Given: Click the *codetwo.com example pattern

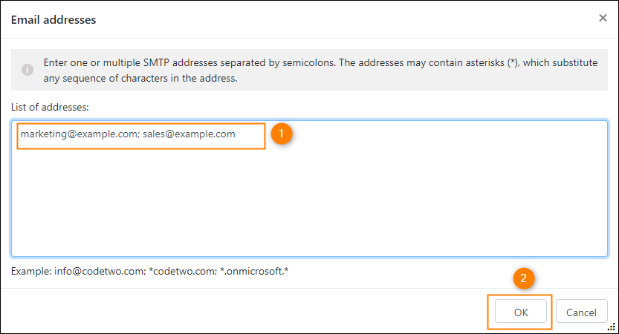Looking at the screenshot, I should point(181,272).
